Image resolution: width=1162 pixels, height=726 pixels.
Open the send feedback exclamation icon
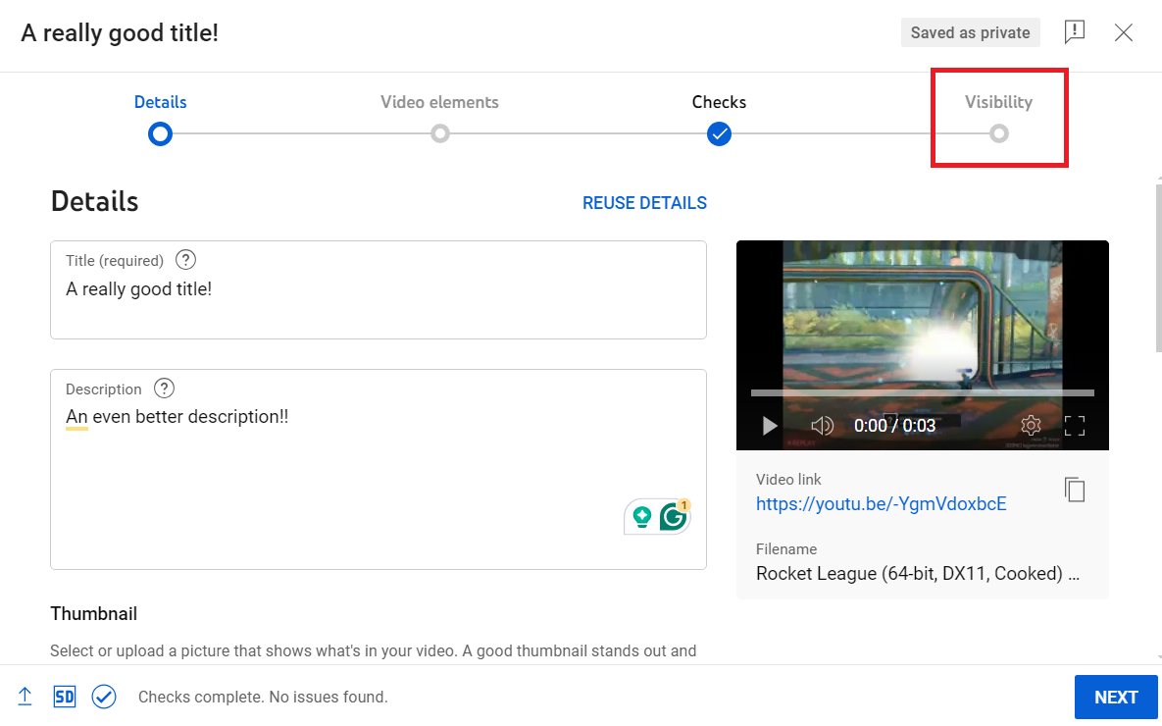[1074, 31]
